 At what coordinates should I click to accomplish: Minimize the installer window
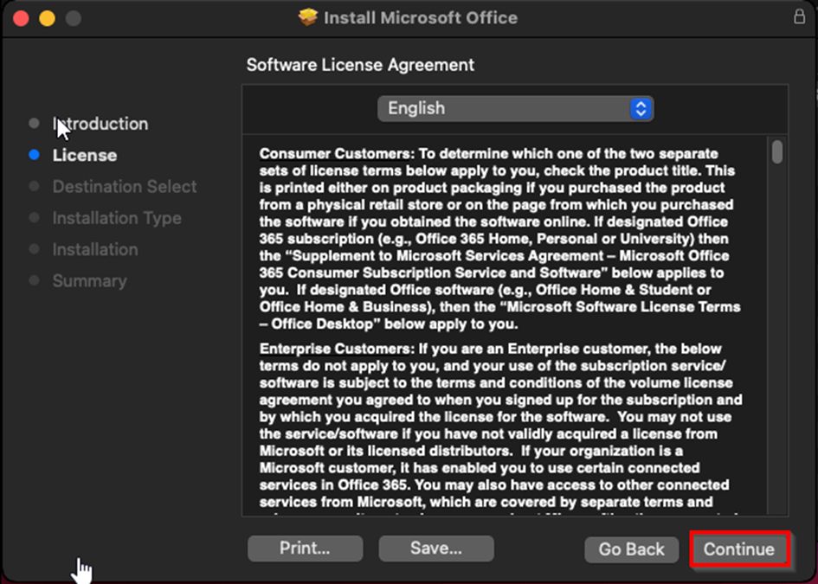pyautogui.click(x=47, y=18)
